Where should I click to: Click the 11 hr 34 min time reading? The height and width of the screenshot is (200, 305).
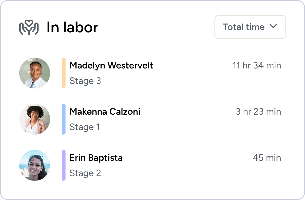tap(257, 66)
